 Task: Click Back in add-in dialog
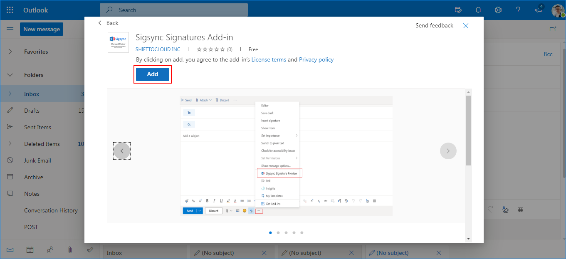[x=108, y=23]
